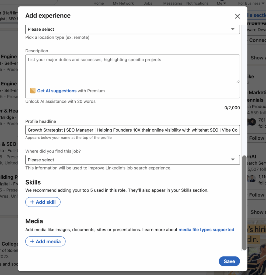Click the dialog's vertical scrollbar thumb
The image size is (266, 275).
coord(244,203)
